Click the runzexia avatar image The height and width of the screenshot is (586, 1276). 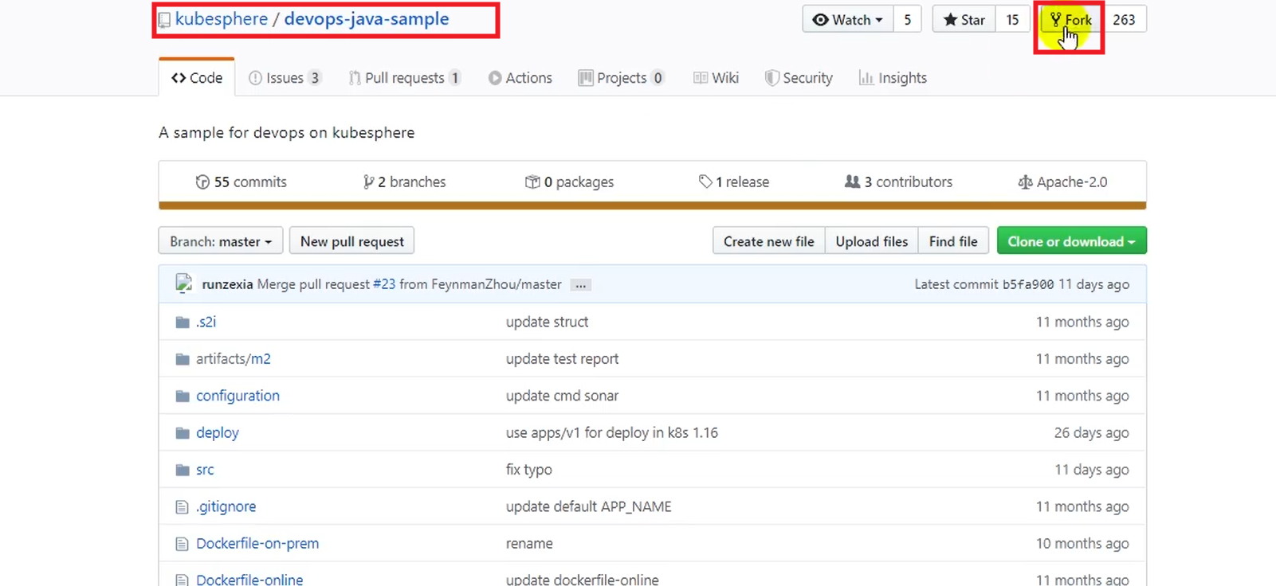[x=184, y=283]
